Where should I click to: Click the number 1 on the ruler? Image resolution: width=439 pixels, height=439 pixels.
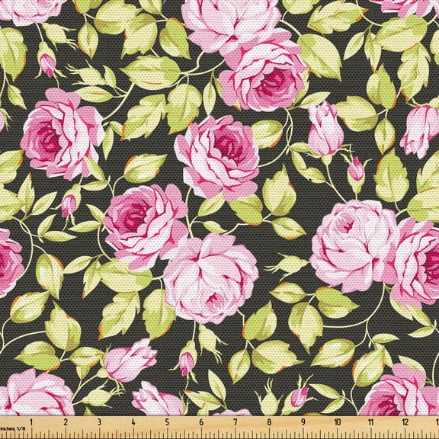pos(31,422)
